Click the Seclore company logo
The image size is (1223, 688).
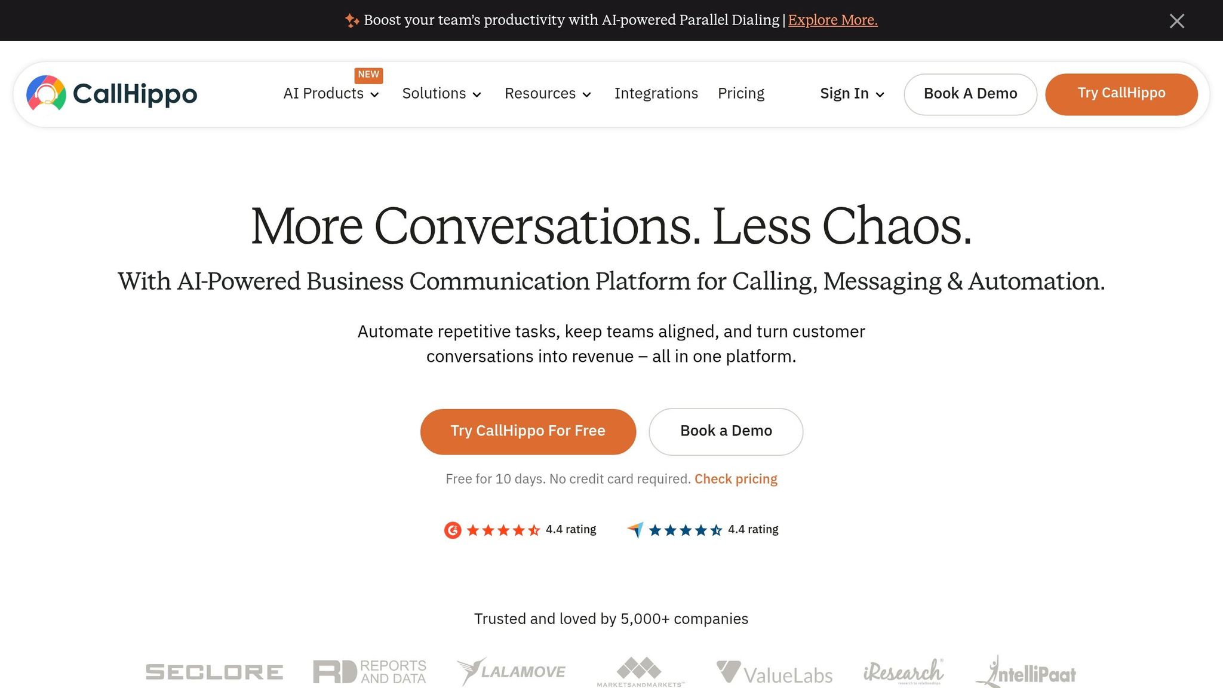[x=214, y=672]
